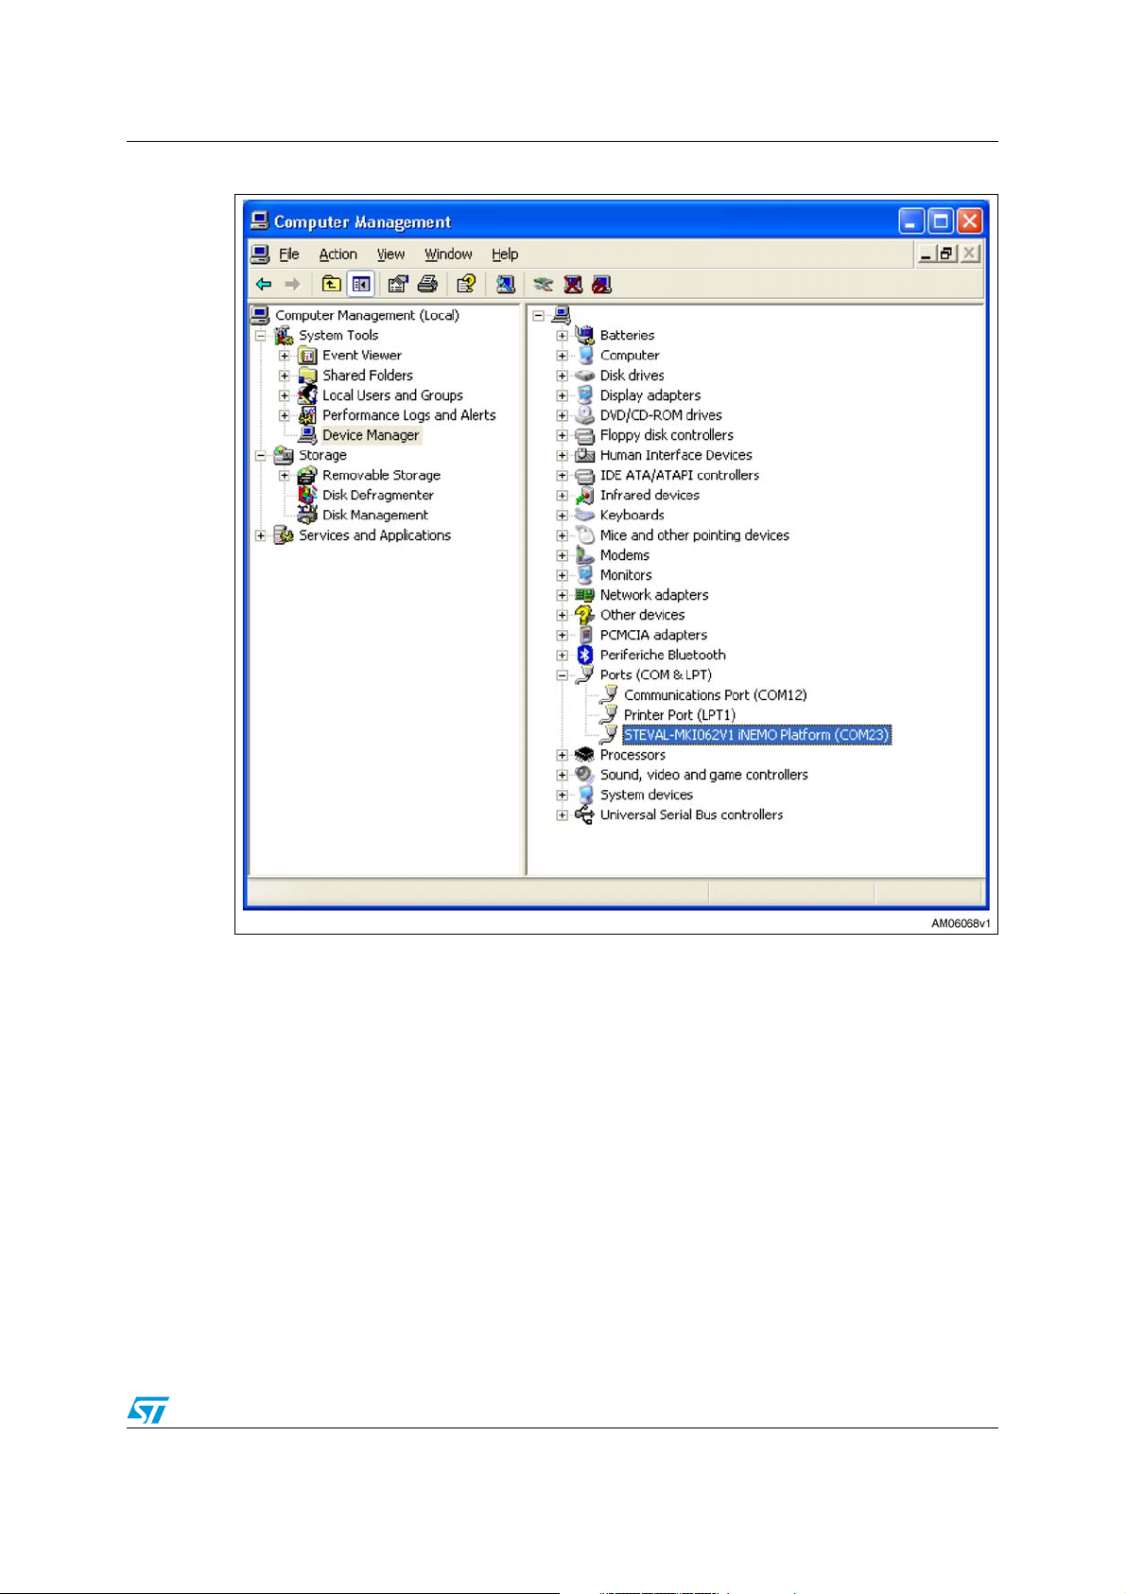This screenshot has width=1126, height=1594.
Task: Click the Network adapters card icon
Action: 584,595
